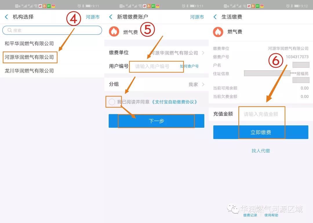Tap back arrow on 新增缴费账户 screen
The height and width of the screenshot is (223, 313).
coord(111,17)
